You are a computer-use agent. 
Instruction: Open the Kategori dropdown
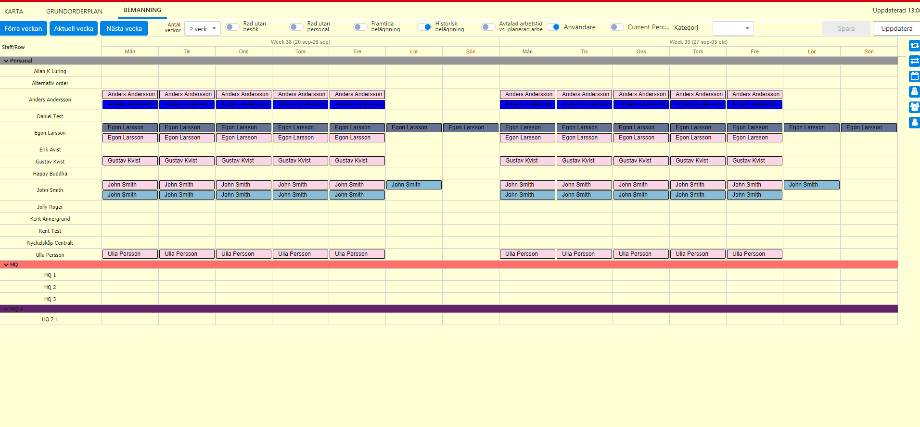[733, 28]
